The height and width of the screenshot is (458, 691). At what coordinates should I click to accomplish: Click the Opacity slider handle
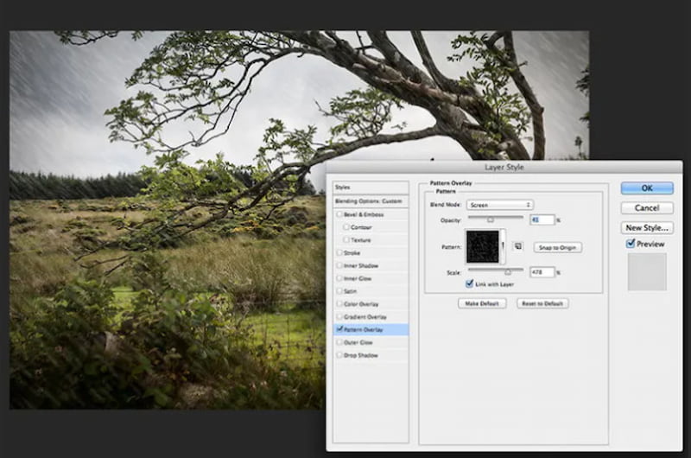click(x=490, y=219)
